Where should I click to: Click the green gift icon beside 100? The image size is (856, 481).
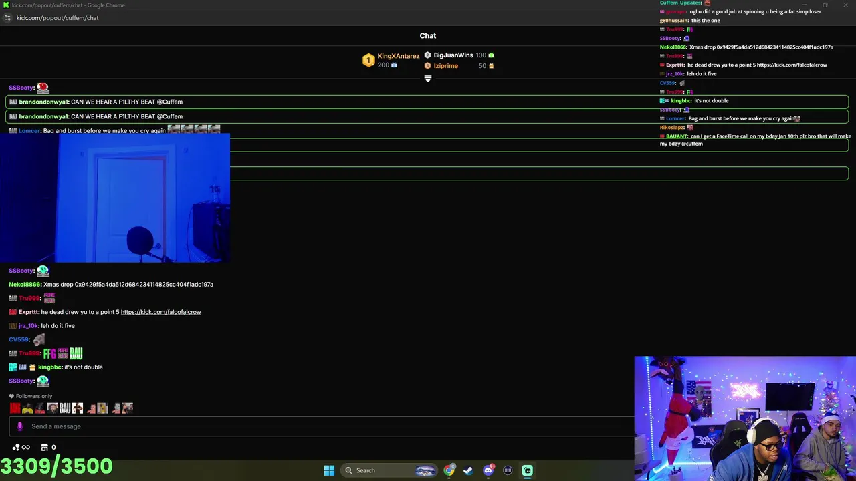click(x=492, y=55)
